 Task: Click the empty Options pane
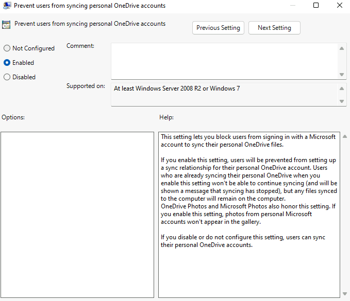(77, 215)
